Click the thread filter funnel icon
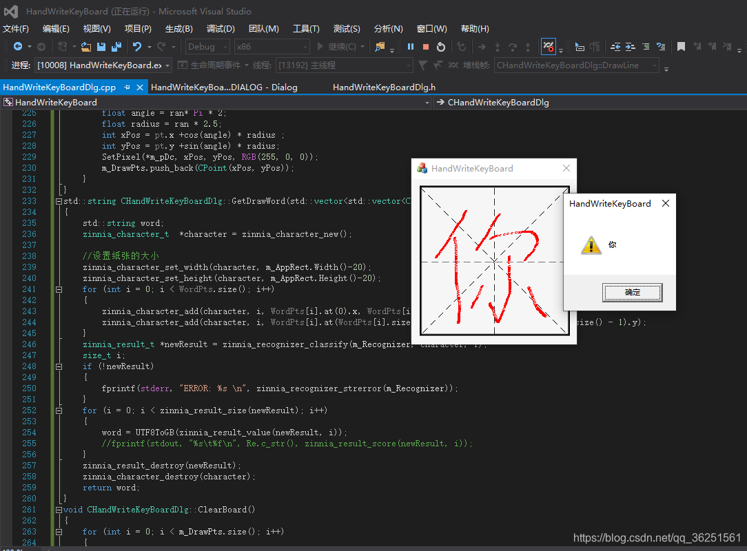 click(x=422, y=65)
